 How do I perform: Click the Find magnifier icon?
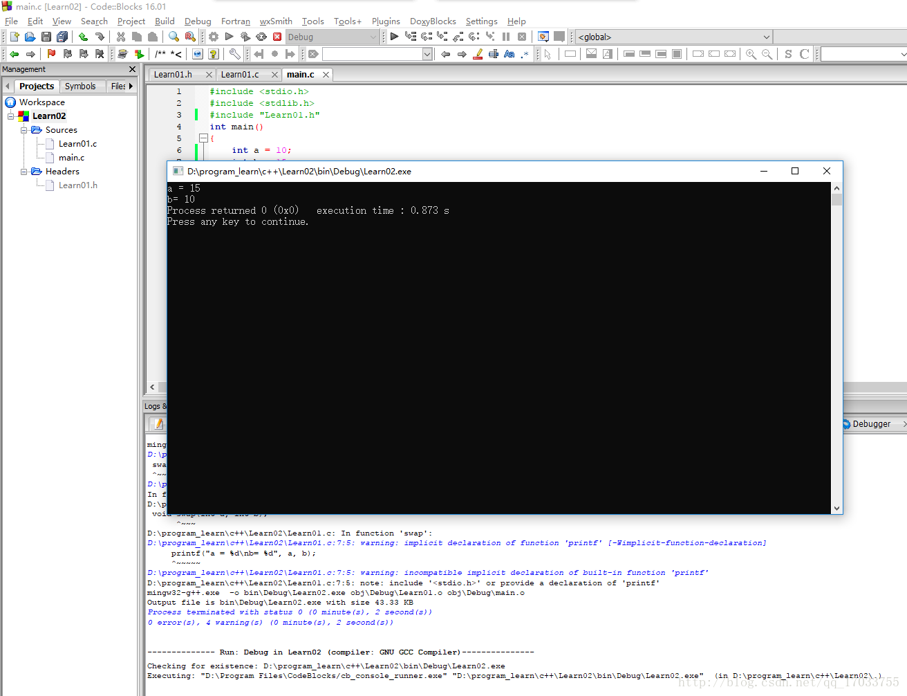(x=174, y=37)
